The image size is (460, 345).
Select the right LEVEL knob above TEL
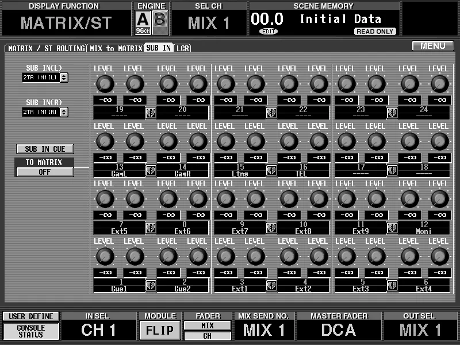point(319,141)
